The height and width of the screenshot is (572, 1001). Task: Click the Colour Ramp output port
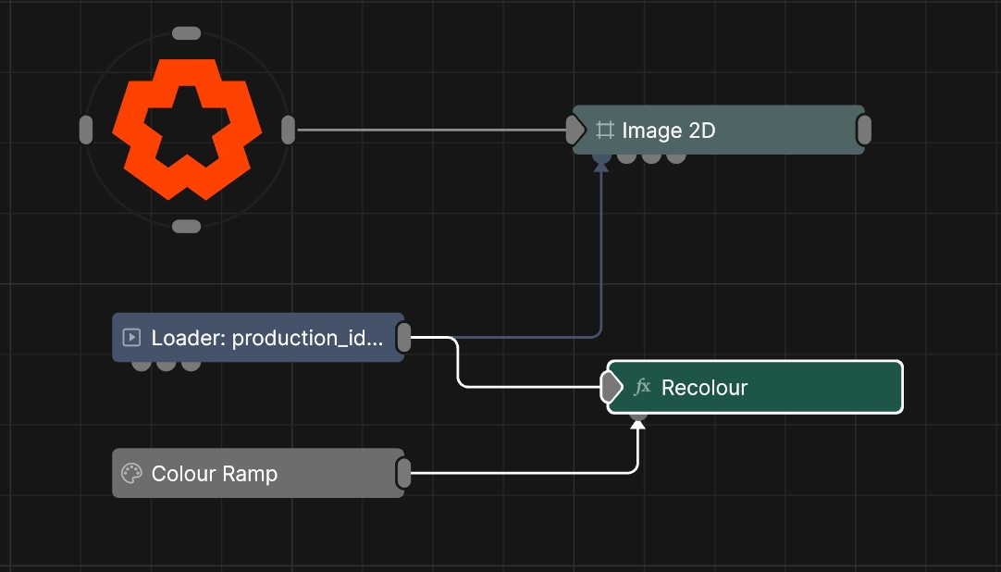pos(403,473)
